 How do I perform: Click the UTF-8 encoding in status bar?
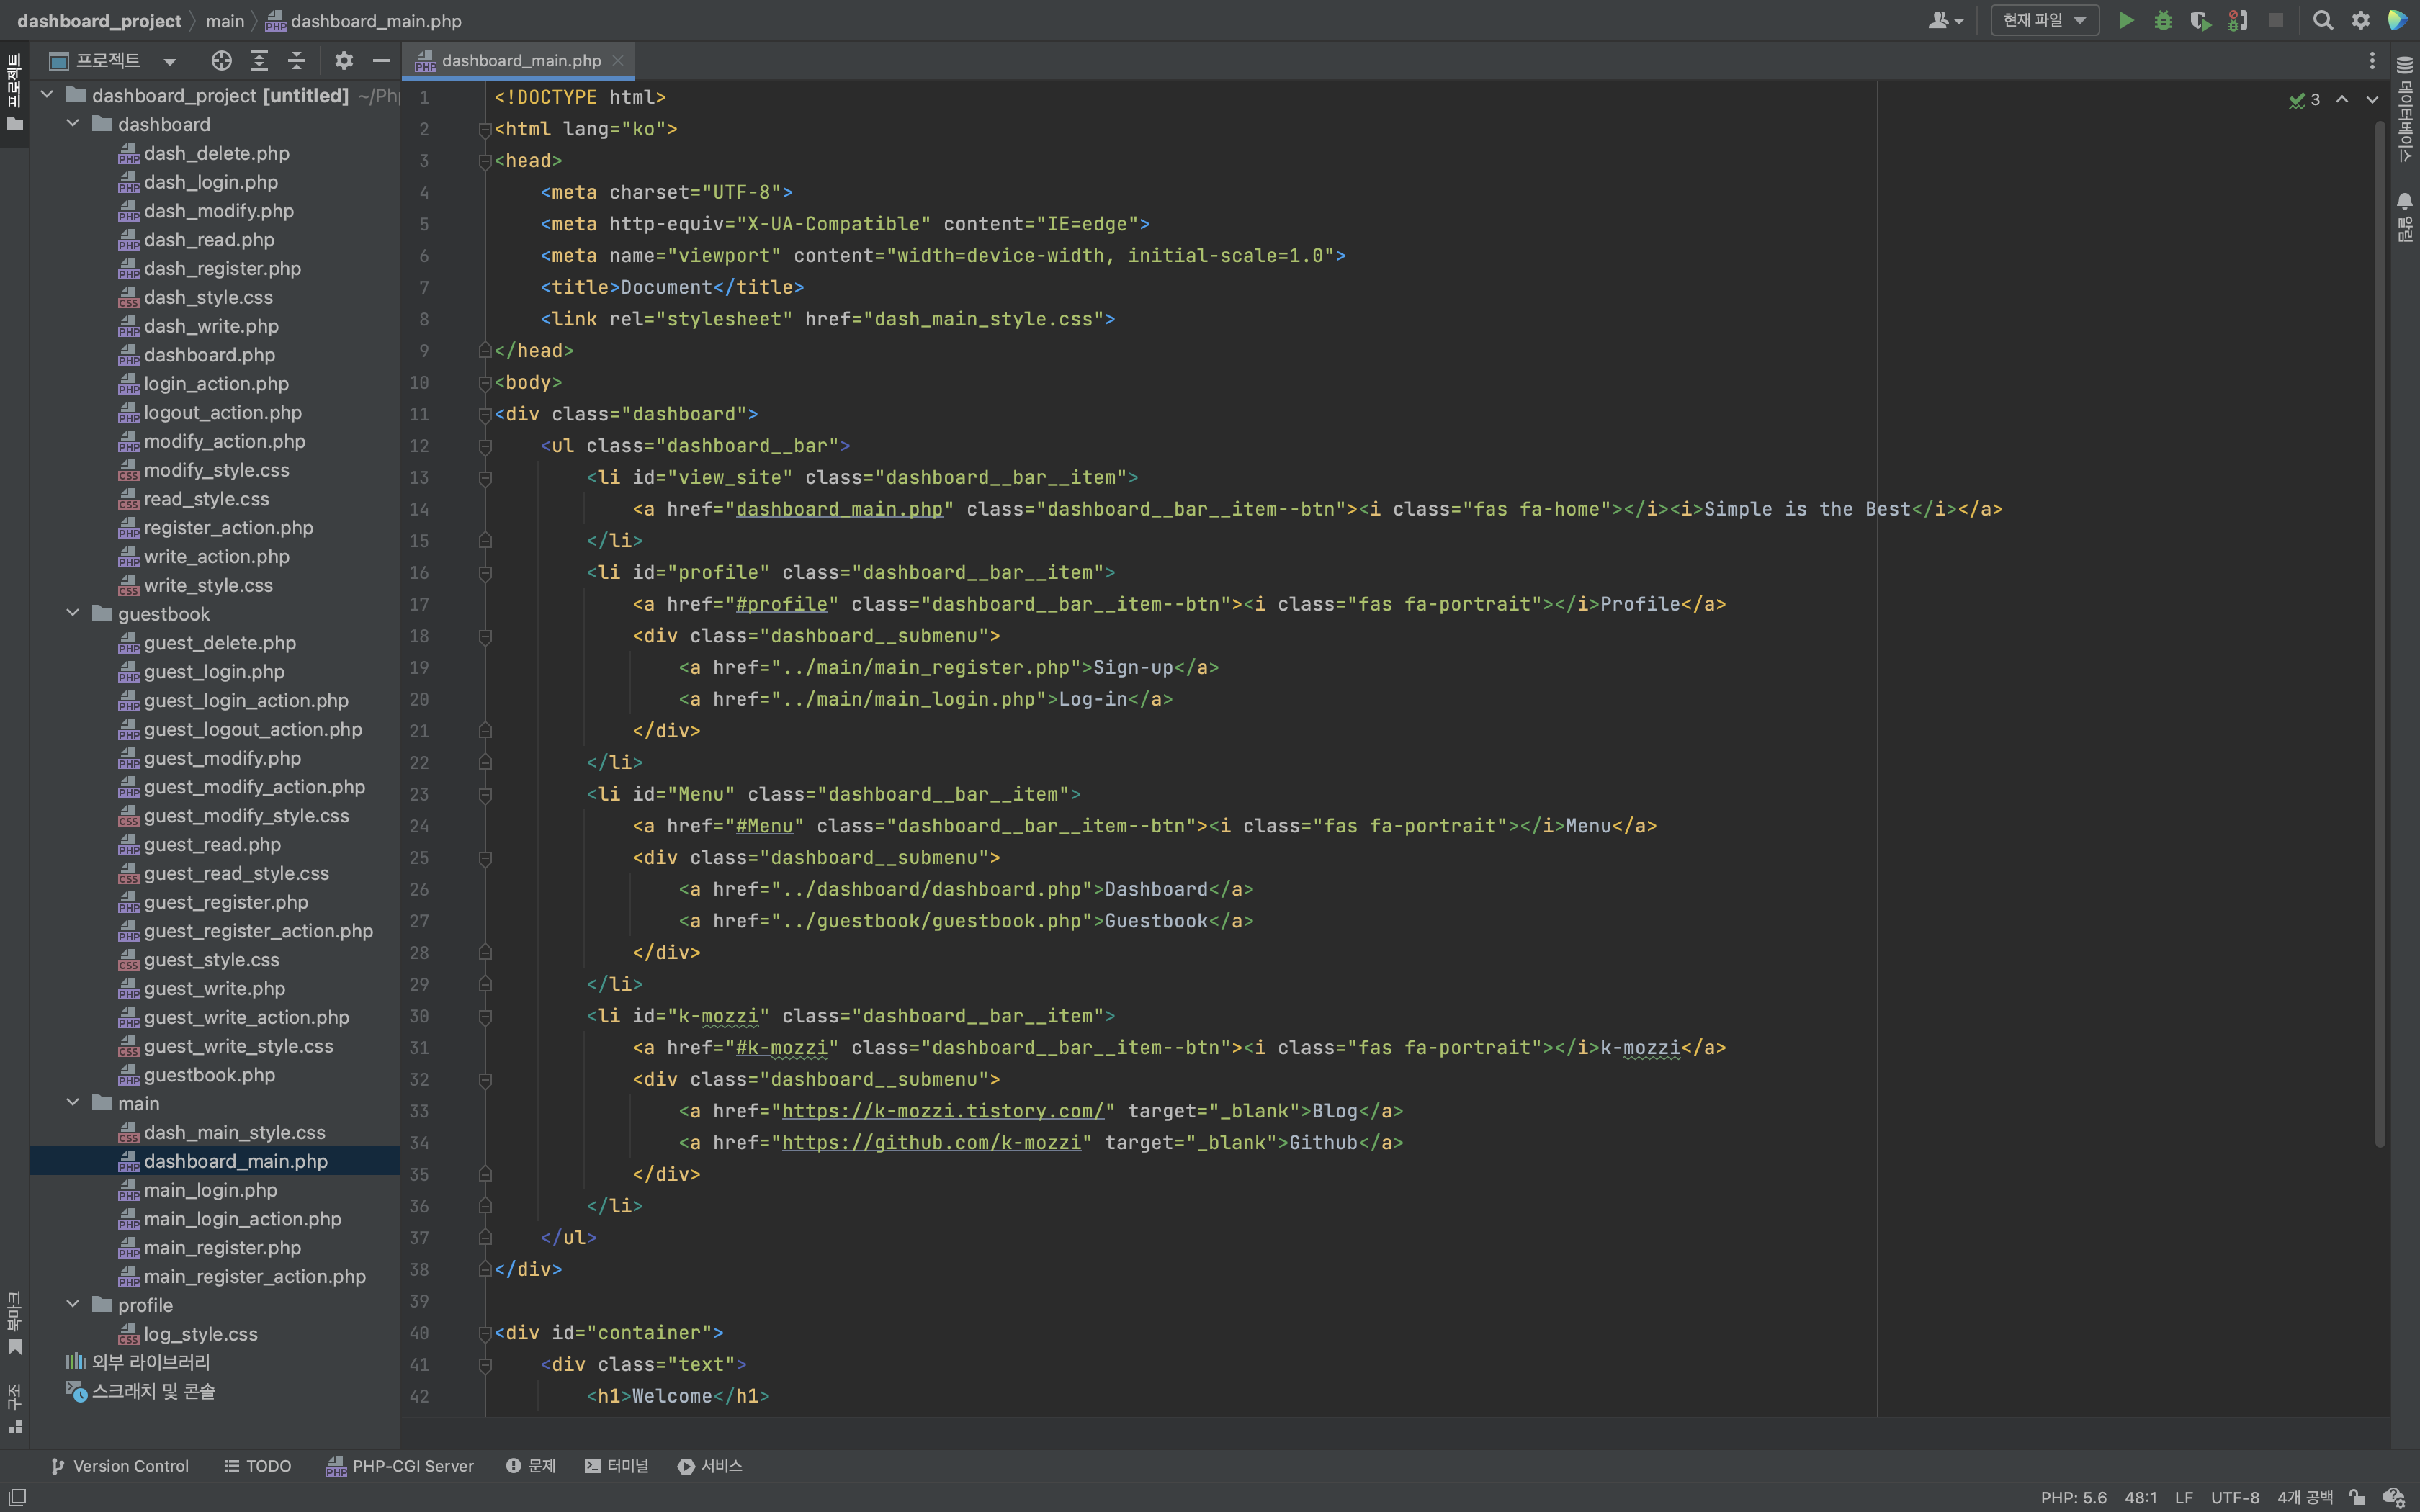coord(2234,1497)
